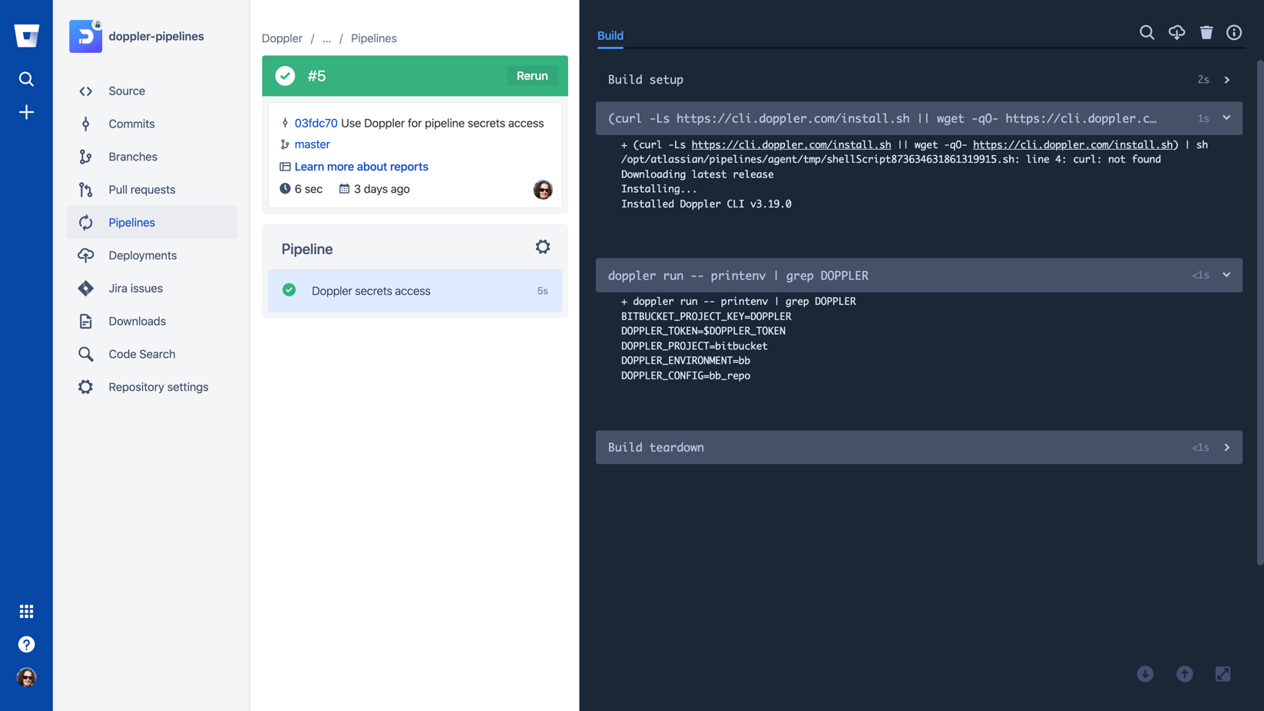Click the '6 sec' duration text
This screenshot has height=711, width=1264.
click(x=309, y=189)
